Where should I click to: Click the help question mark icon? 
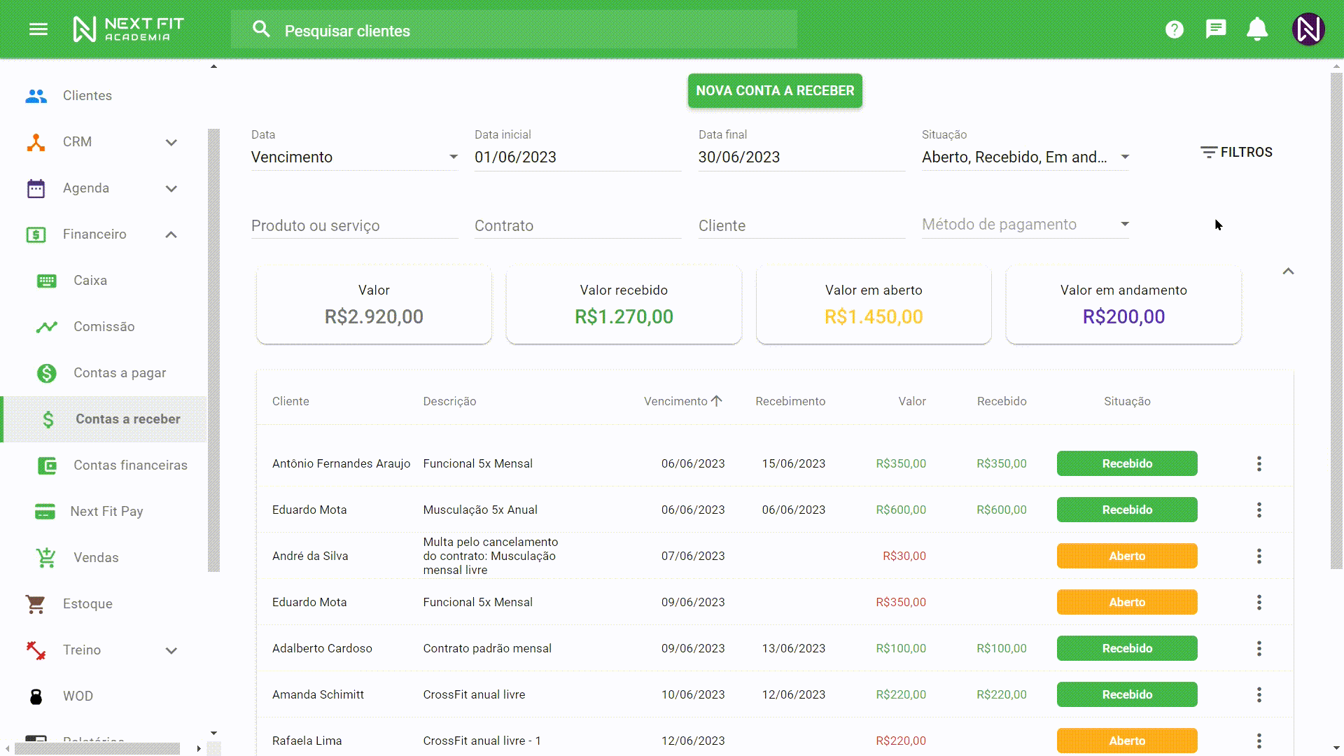1174,29
